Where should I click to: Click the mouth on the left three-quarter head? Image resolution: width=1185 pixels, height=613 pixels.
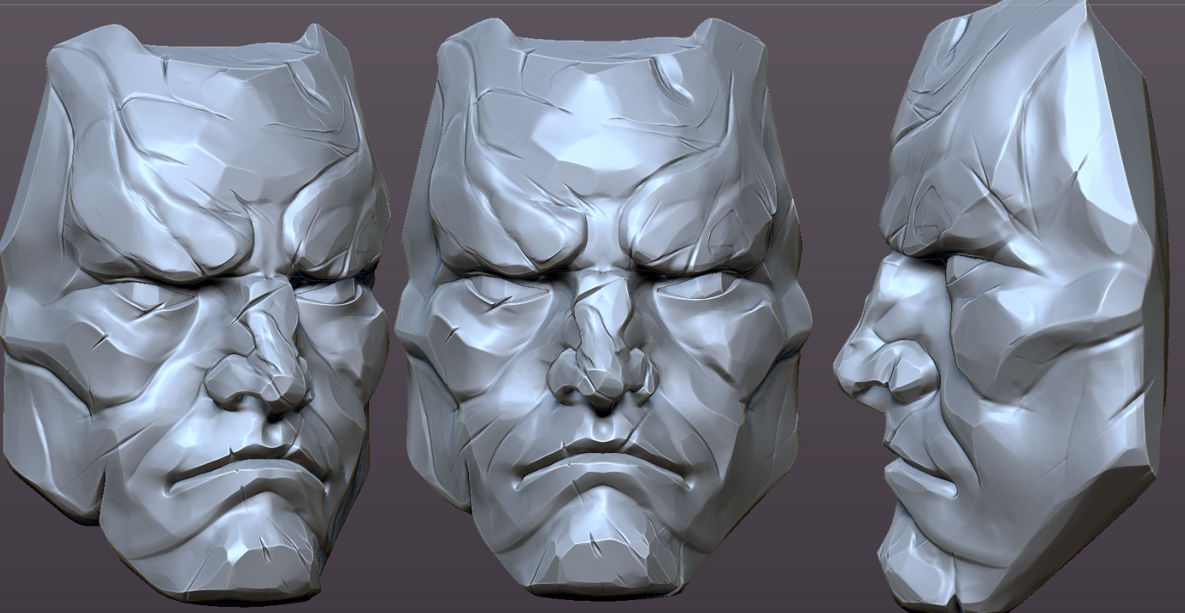[245, 467]
